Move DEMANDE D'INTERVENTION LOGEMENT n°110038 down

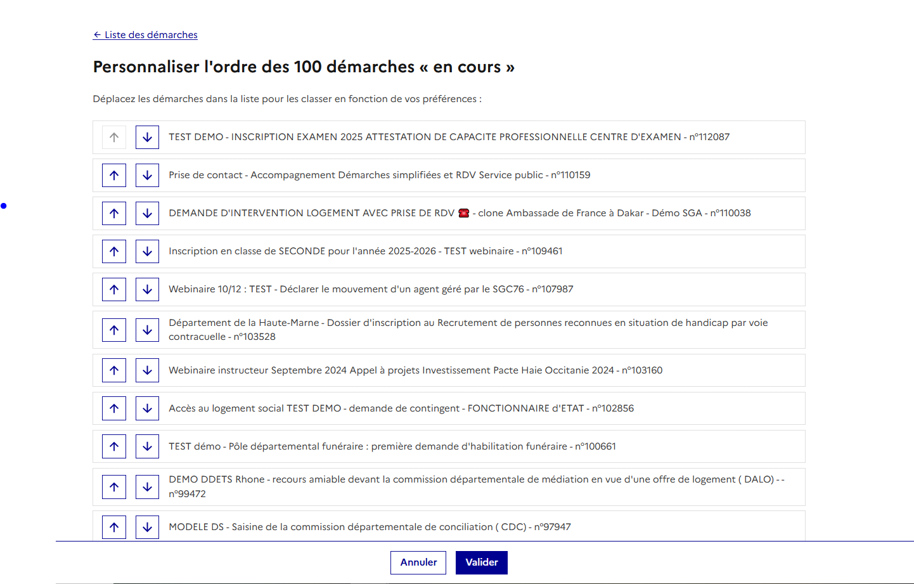[147, 213]
